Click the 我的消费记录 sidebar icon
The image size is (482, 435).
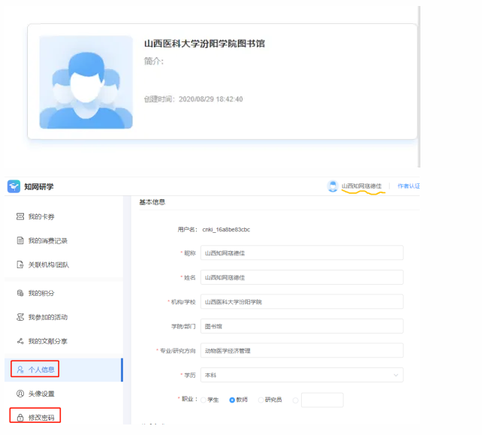pos(20,241)
